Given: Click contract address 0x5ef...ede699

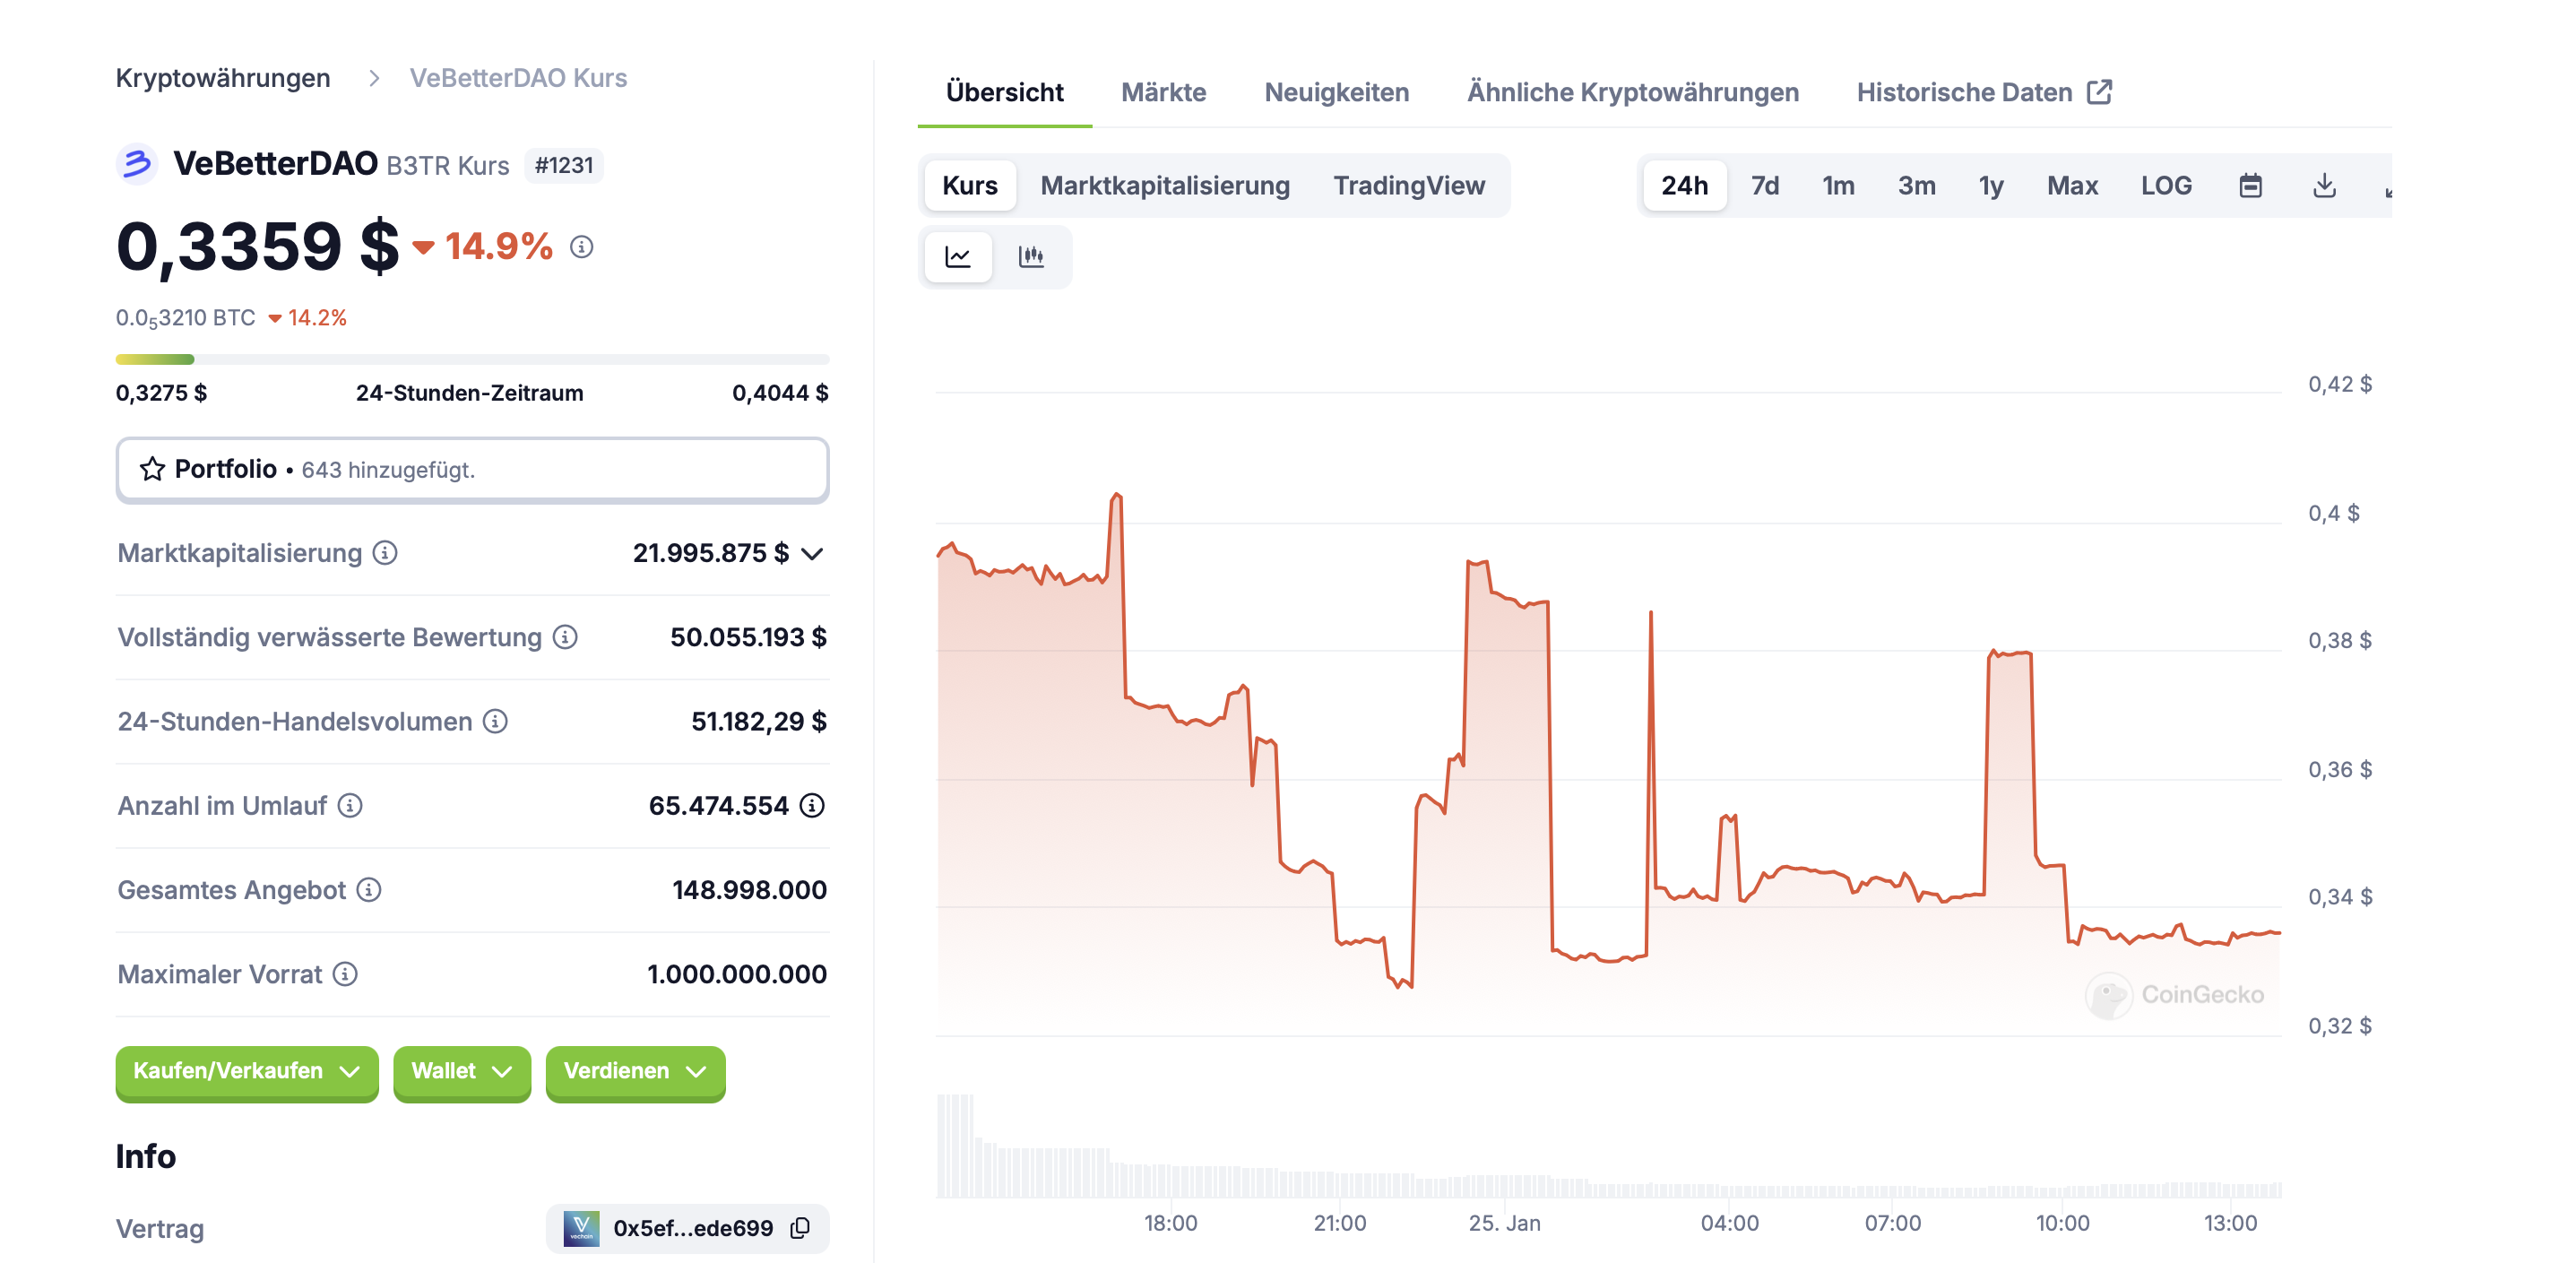Looking at the screenshot, I should 693,1228.
